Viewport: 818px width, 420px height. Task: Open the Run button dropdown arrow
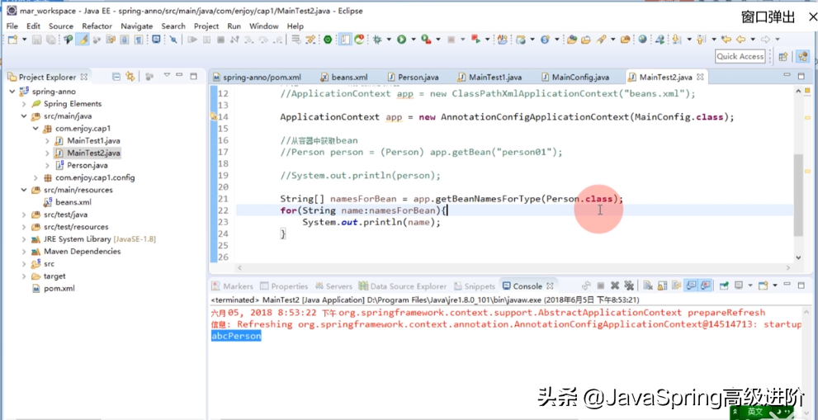[x=414, y=39]
